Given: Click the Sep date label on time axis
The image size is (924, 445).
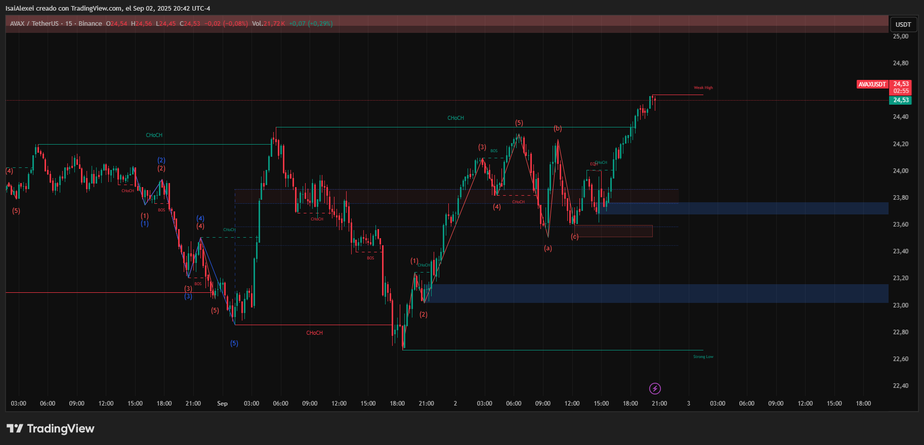Looking at the screenshot, I should coord(222,404).
